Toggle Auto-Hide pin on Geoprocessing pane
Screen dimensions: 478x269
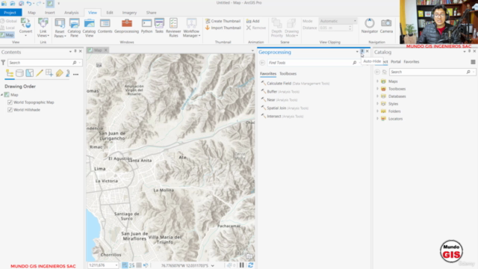pos(361,52)
